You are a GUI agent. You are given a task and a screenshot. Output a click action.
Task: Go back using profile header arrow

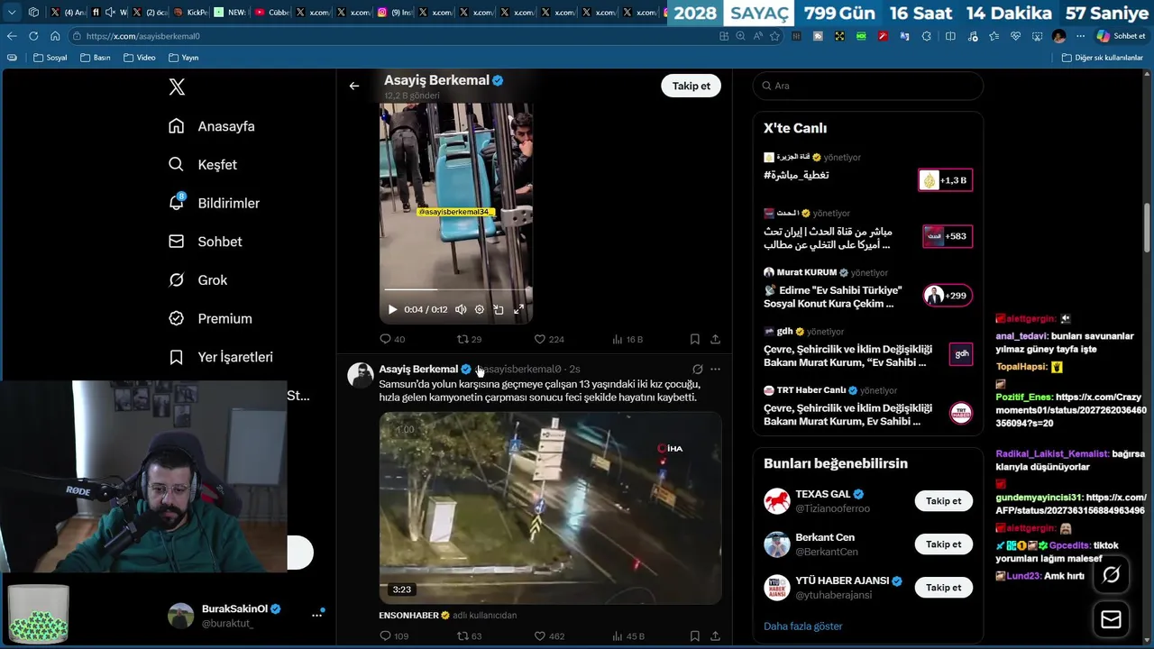(x=354, y=86)
